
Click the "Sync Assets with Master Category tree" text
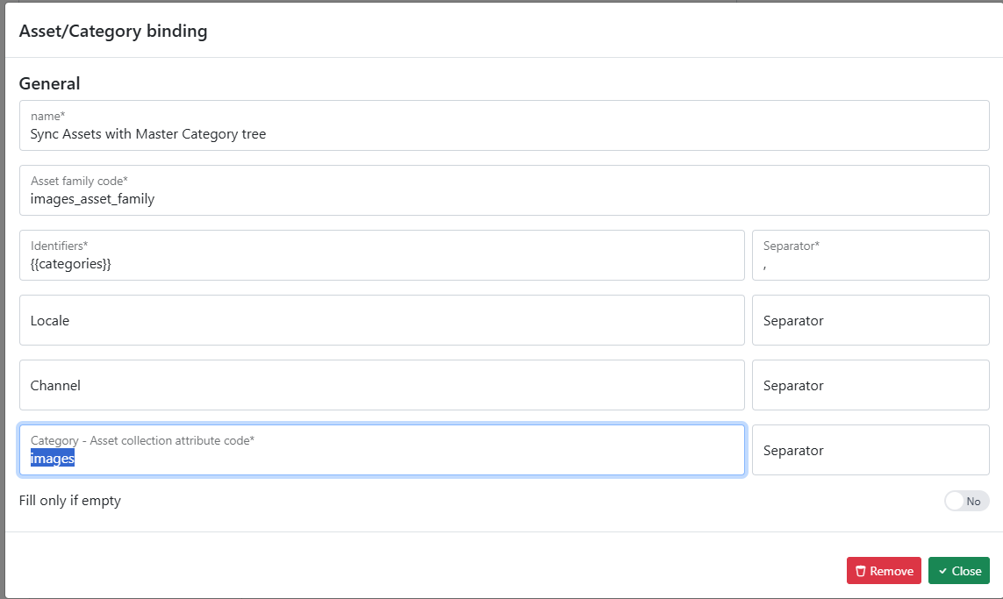148,134
